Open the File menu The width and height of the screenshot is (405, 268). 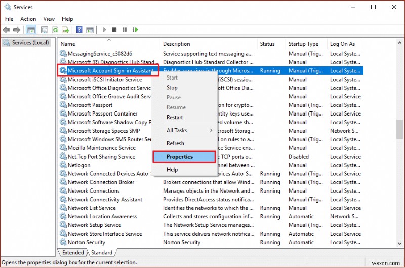(x=9, y=19)
